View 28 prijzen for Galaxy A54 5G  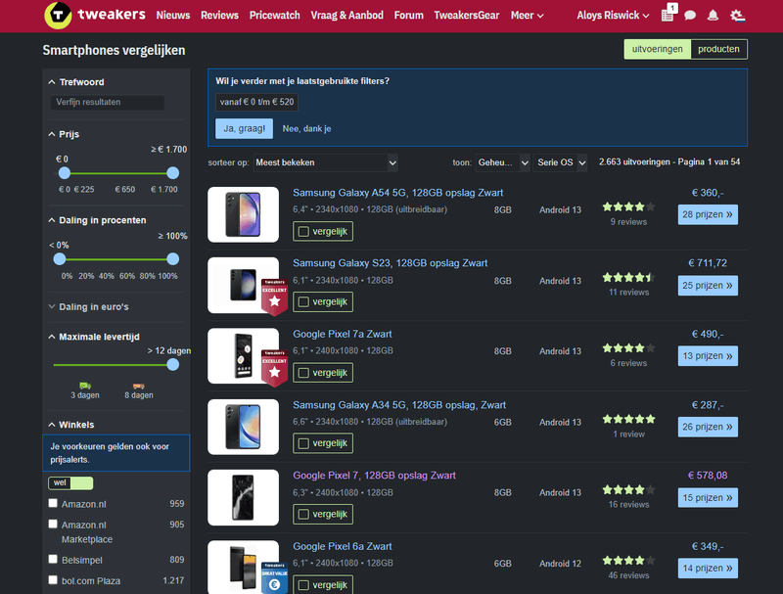(x=708, y=214)
